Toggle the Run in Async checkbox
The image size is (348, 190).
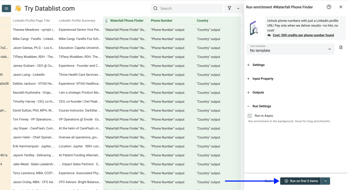250,116
